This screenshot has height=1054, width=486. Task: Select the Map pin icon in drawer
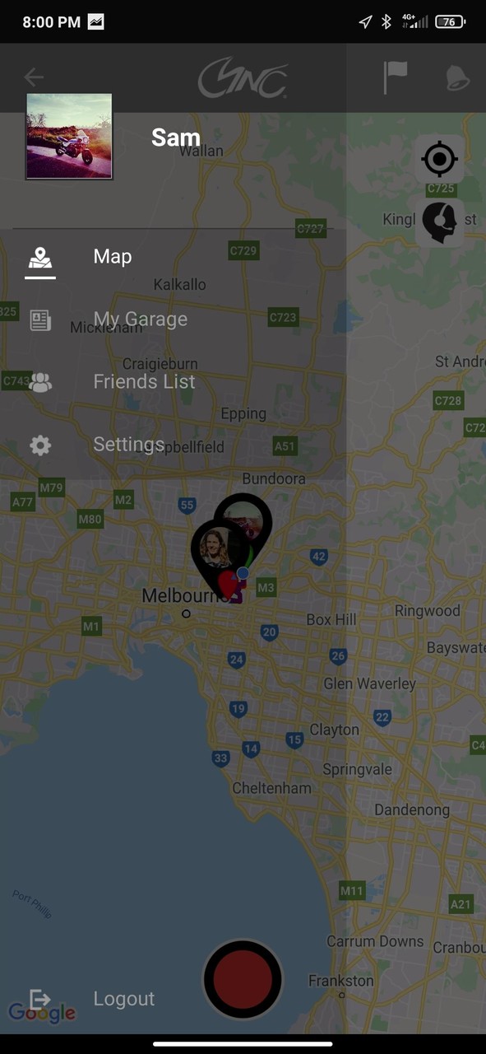pyautogui.click(x=40, y=258)
